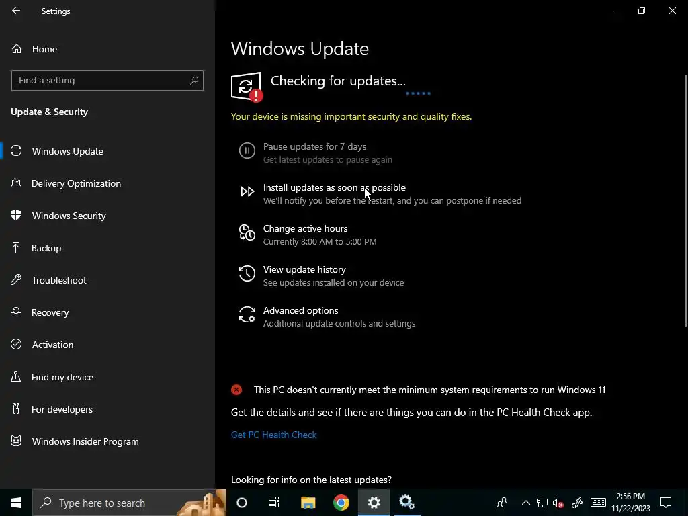
Task: Click the Recovery icon in sidebar
Action: pos(16,312)
